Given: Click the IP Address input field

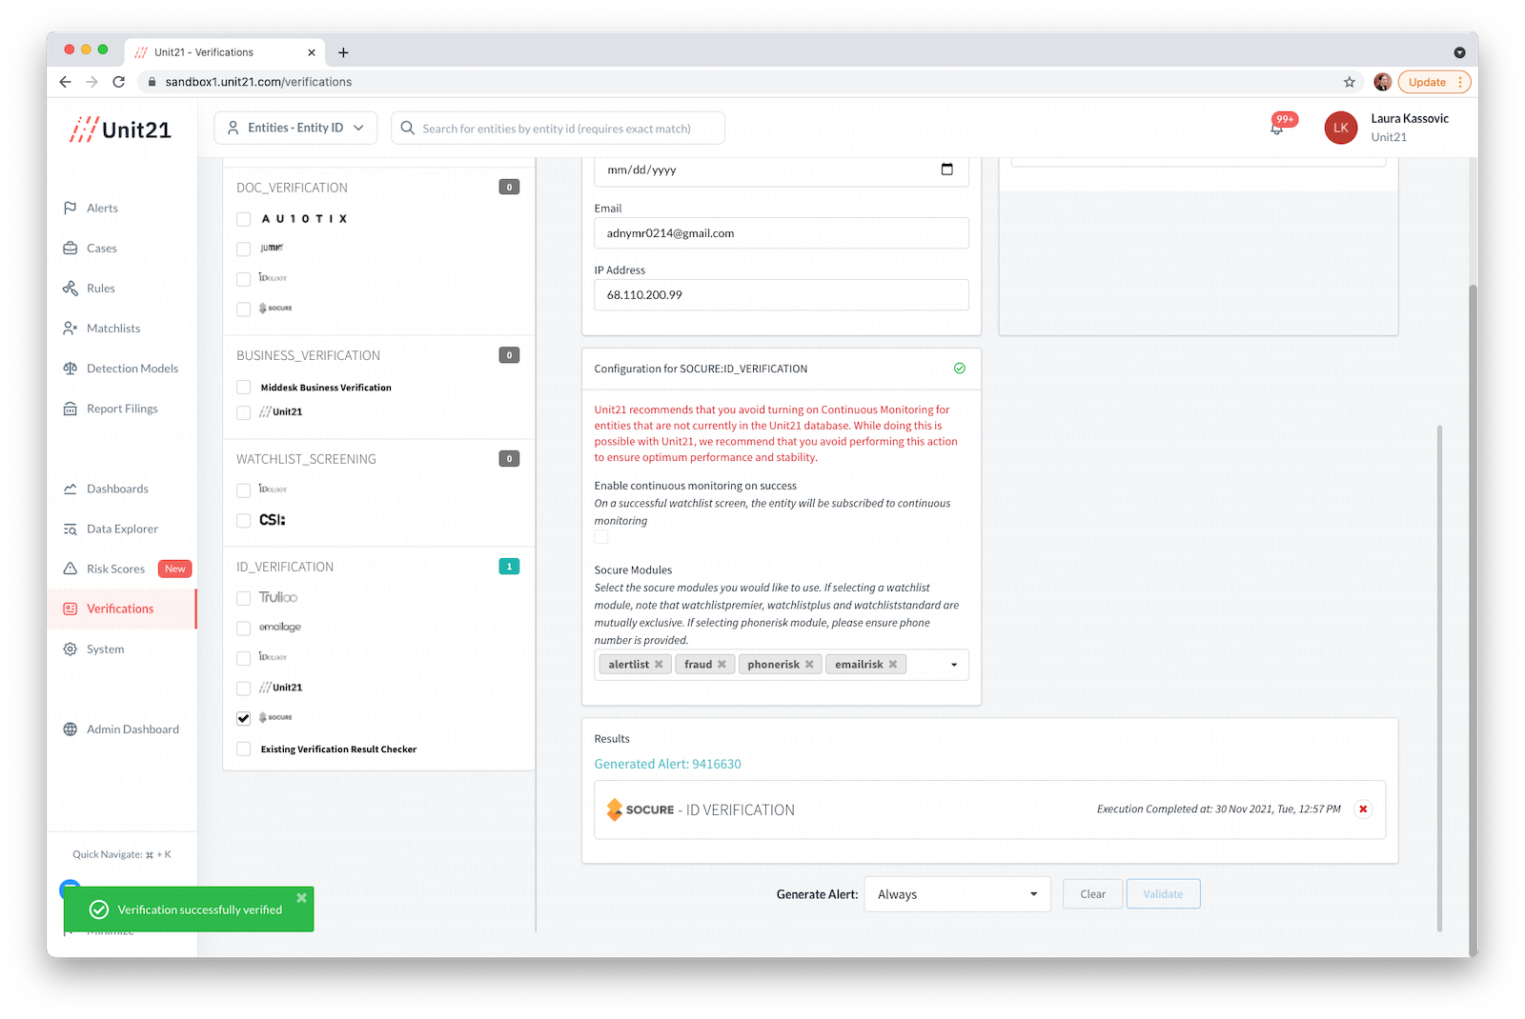Looking at the screenshot, I should tap(782, 295).
